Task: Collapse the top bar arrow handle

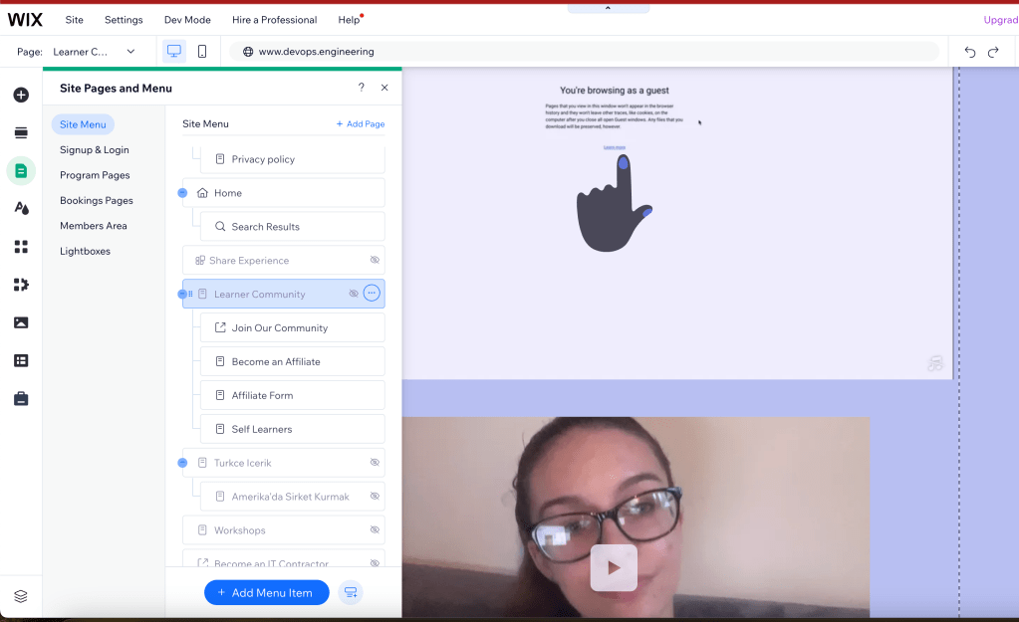Action: click(608, 8)
